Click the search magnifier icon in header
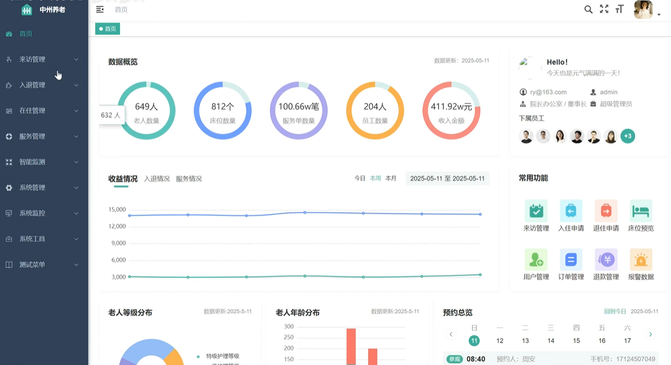This screenshot has height=365, width=671. [x=588, y=9]
